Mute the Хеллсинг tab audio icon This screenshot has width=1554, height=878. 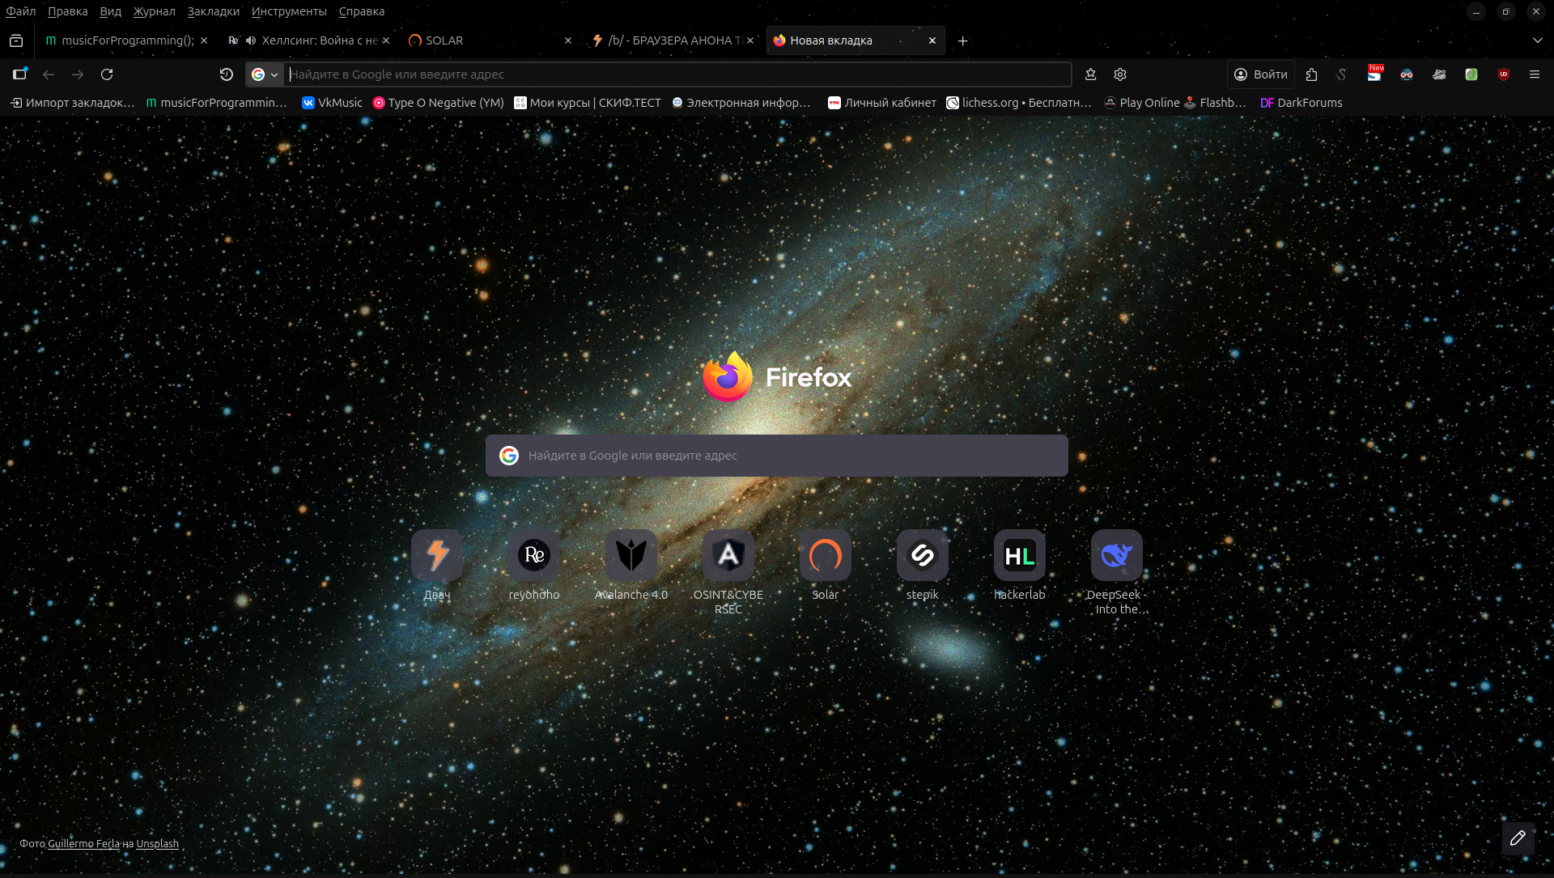click(251, 40)
